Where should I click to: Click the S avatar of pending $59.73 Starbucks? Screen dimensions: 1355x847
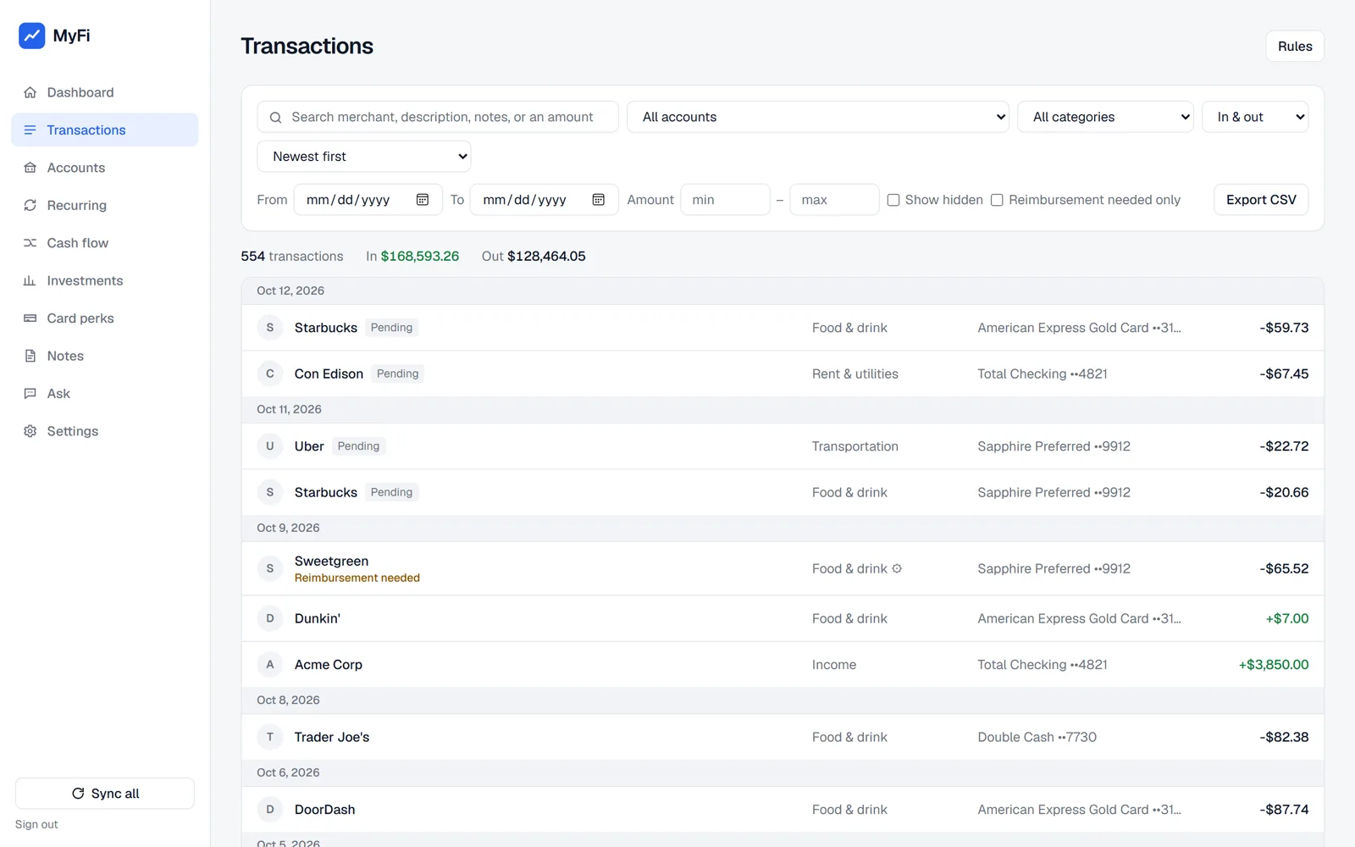point(270,328)
